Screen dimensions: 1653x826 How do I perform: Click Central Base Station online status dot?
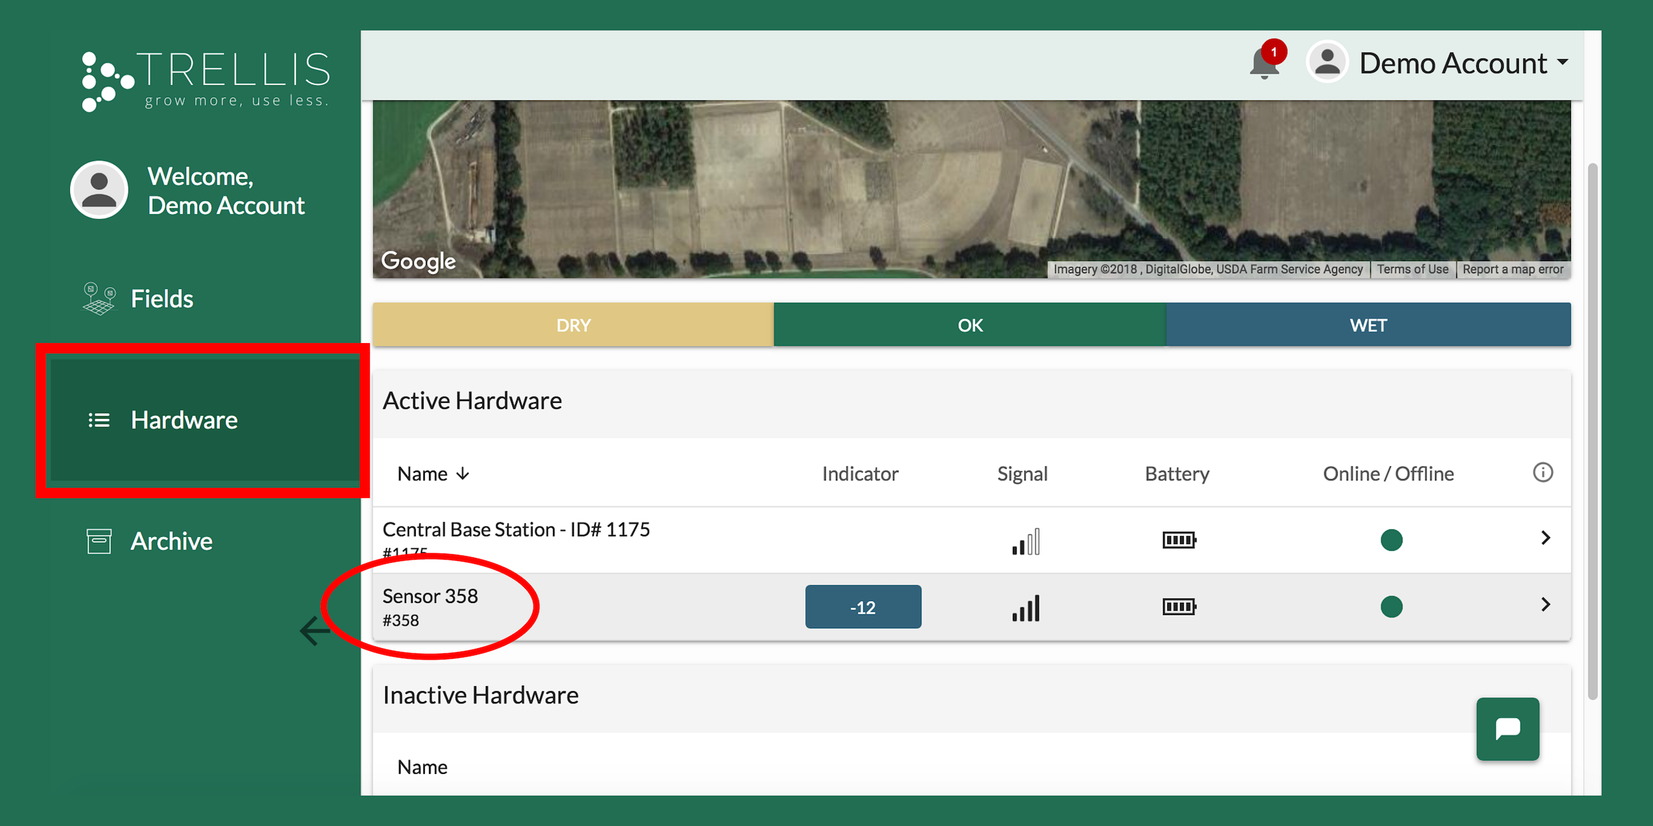coord(1390,540)
